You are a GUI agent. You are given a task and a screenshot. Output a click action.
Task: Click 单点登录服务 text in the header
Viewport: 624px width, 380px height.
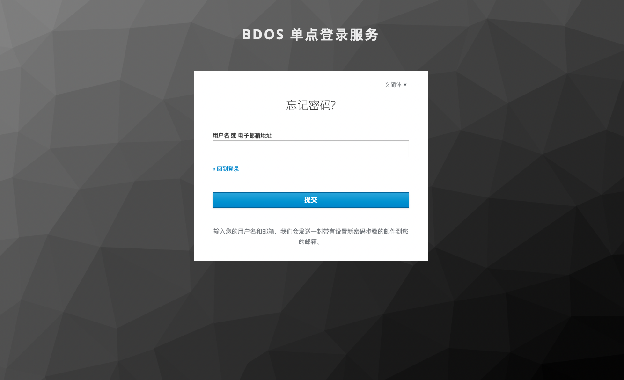pos(334,35)
